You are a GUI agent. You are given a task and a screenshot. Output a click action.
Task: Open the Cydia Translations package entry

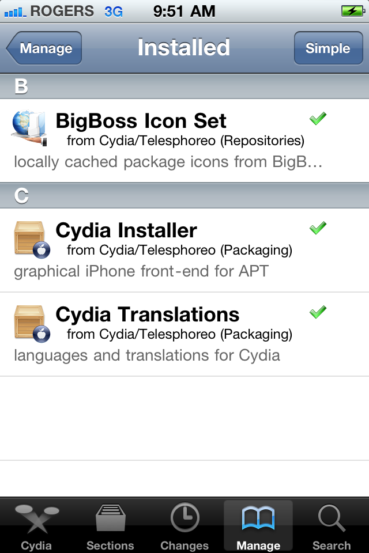[x=173, y=328]
